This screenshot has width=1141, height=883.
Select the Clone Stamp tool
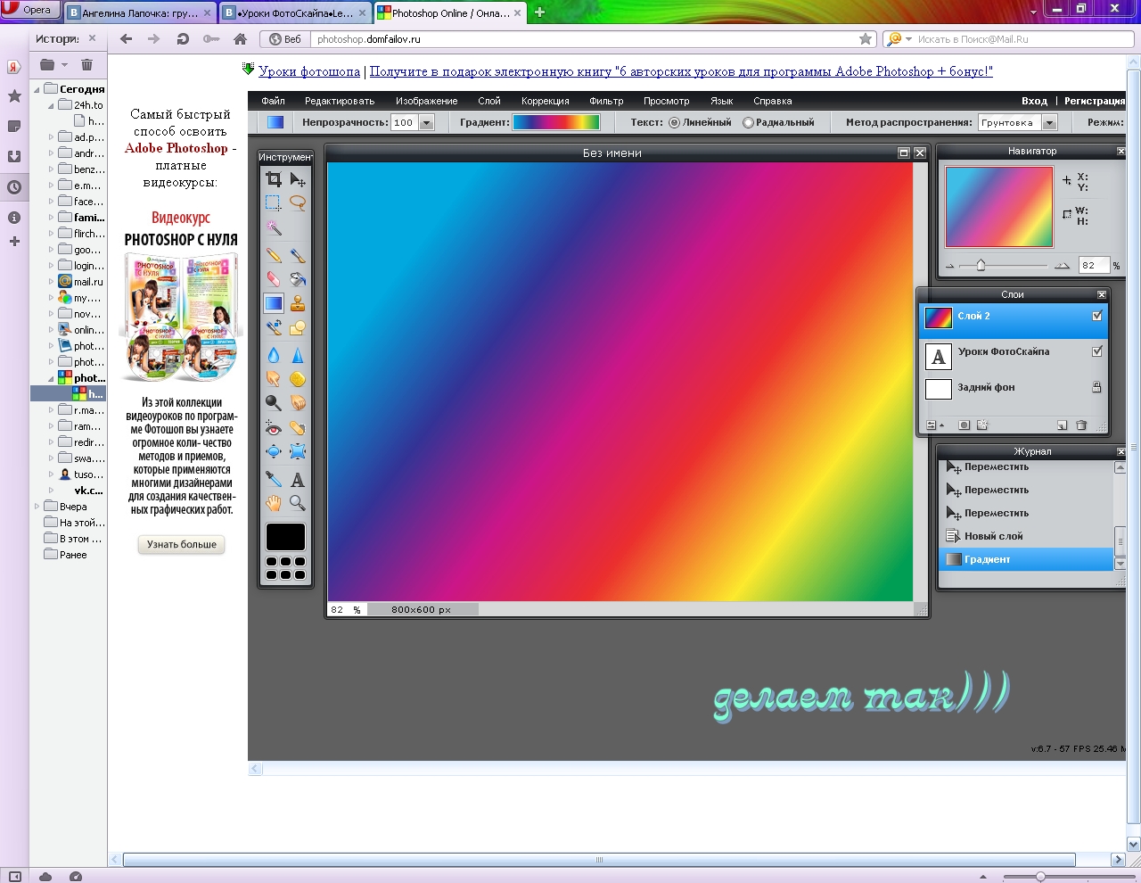click(298, 303)
